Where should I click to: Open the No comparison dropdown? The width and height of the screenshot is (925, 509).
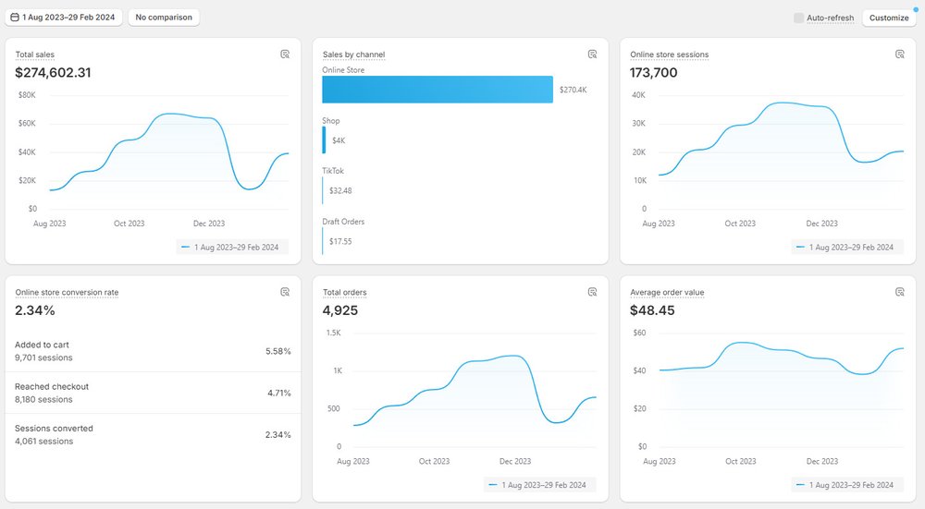click(164, 18)
